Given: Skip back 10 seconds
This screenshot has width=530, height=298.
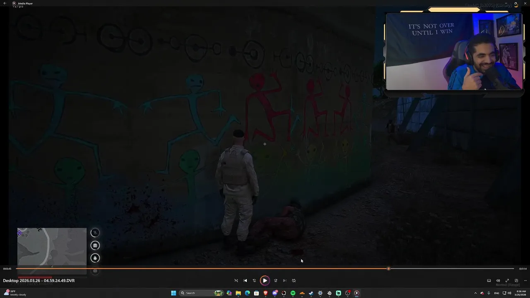Looking at the screenshot, I should pos(254,281).
